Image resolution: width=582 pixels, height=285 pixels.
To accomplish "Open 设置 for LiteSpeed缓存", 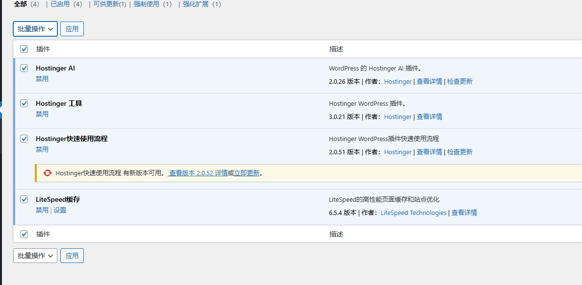I will (60, 210).
